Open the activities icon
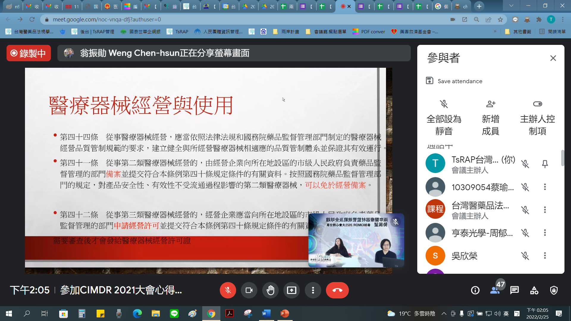 pos(534,290)
